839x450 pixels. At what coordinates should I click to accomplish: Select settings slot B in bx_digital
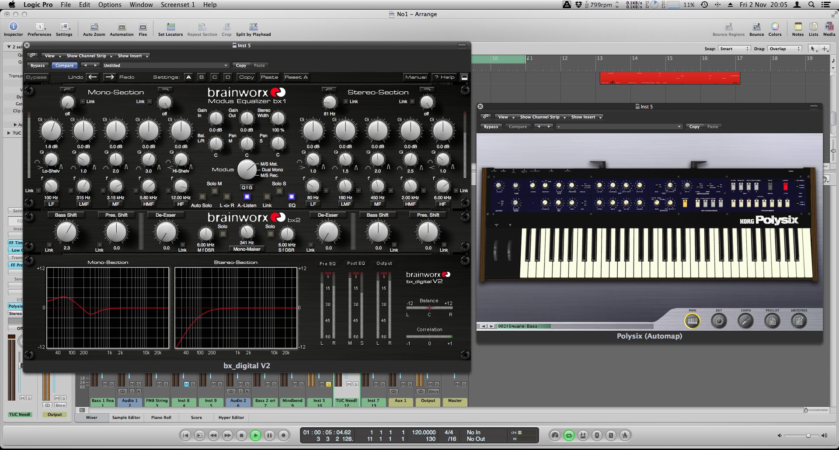[x=202, y=77]
